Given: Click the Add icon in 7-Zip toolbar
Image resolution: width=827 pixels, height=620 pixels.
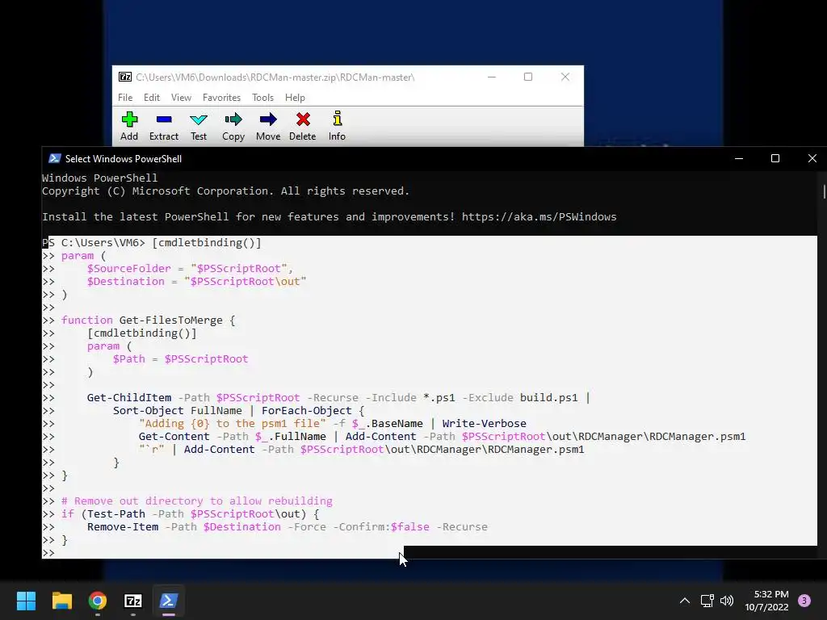Looking at the screenshot, I should [x=129, y=119].
